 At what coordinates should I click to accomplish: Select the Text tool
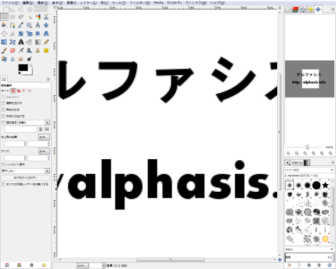click(21, 42)
